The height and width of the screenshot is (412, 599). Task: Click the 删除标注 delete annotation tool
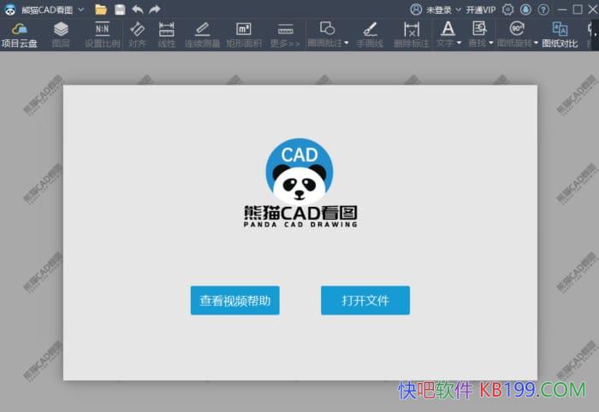(x=412, y=35)
